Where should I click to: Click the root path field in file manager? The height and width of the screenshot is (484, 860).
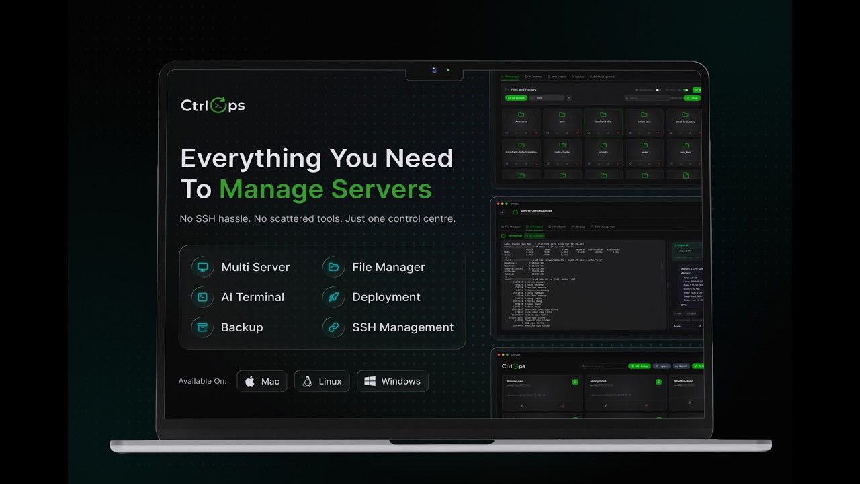tap(547, 98)
